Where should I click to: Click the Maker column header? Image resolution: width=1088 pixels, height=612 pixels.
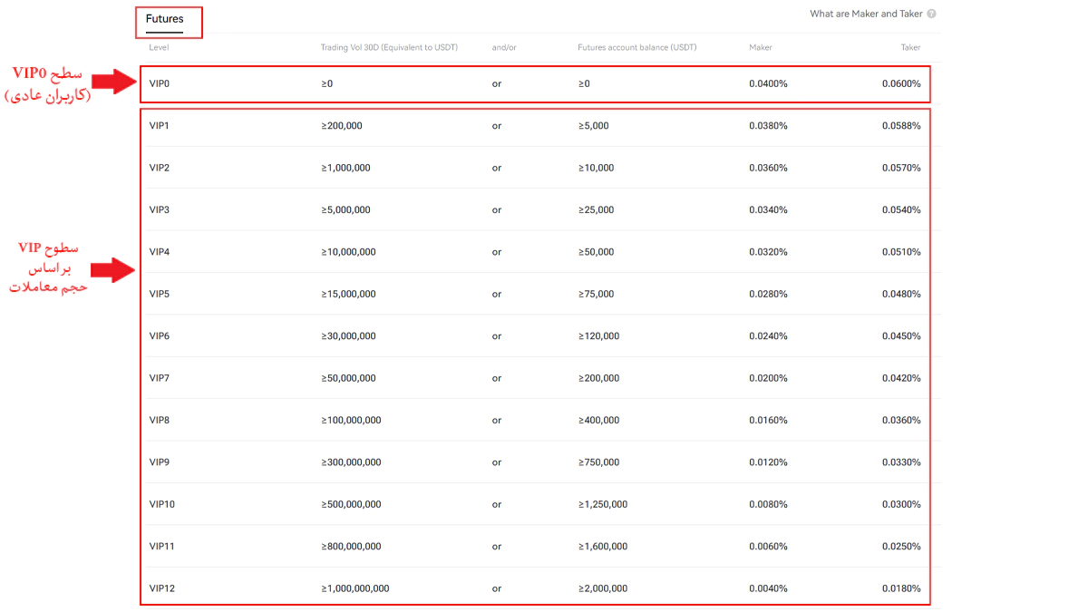tap(761, 47)
